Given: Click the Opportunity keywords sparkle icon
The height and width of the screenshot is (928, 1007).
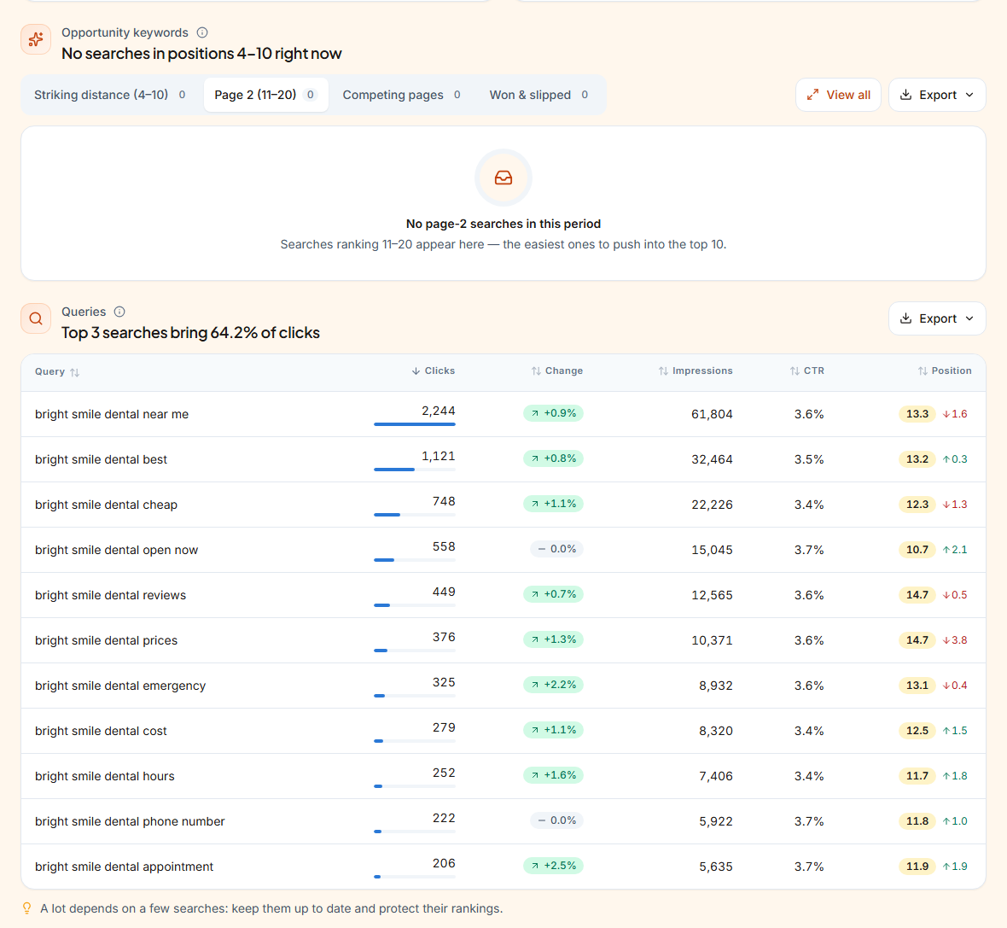Looking at the screenshot, I should [36, 40].
